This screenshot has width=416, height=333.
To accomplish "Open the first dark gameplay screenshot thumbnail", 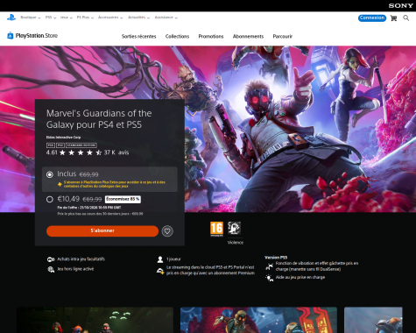I will pos(95,320).
